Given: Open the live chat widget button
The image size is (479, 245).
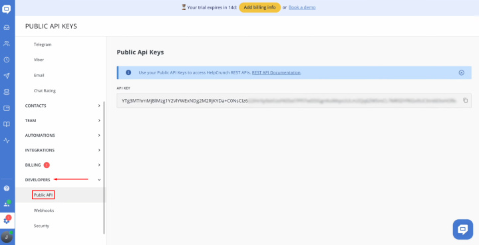Looking at the screenshot, I should (x=463, y=229).
